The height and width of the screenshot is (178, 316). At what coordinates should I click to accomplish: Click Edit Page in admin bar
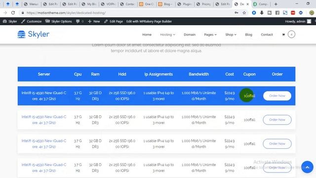114,21
